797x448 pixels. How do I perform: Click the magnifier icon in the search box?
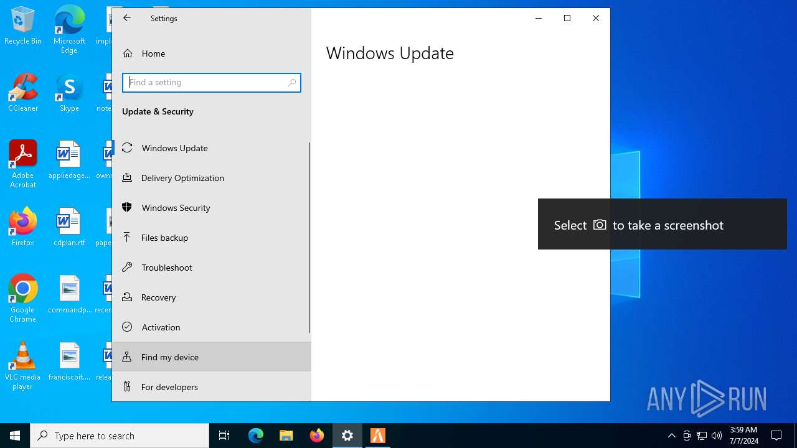click(292, 82)
